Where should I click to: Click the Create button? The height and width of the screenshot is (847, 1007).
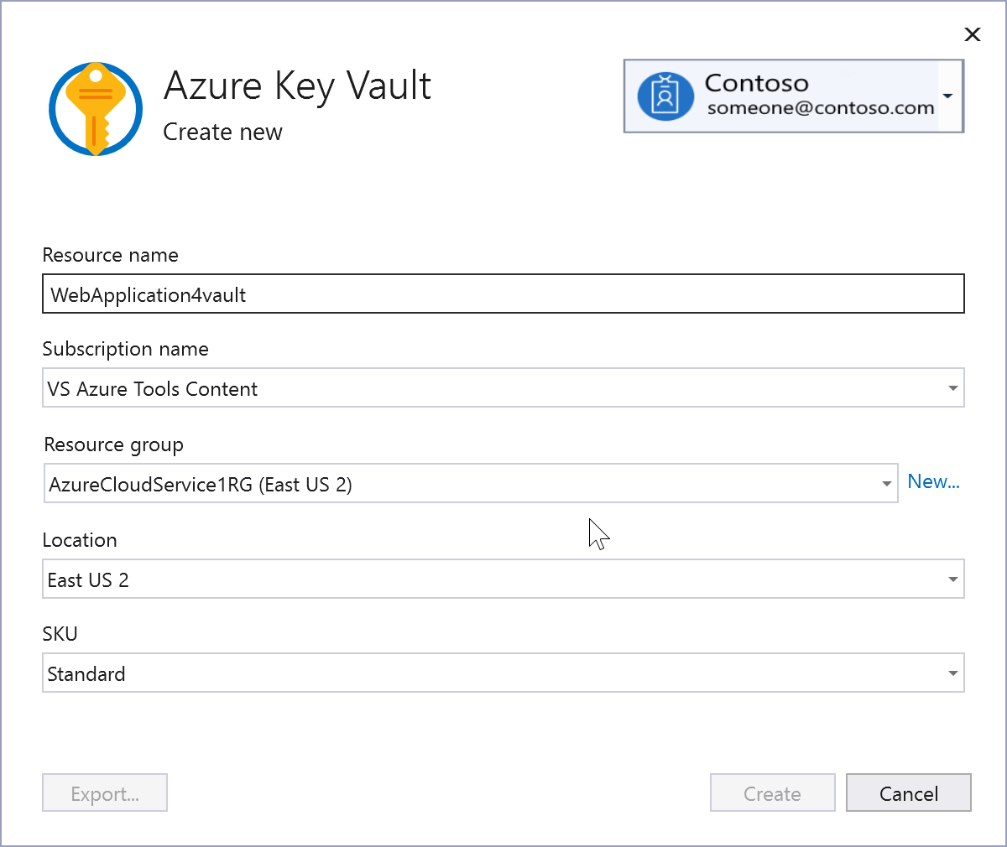[x=772, y=792]
